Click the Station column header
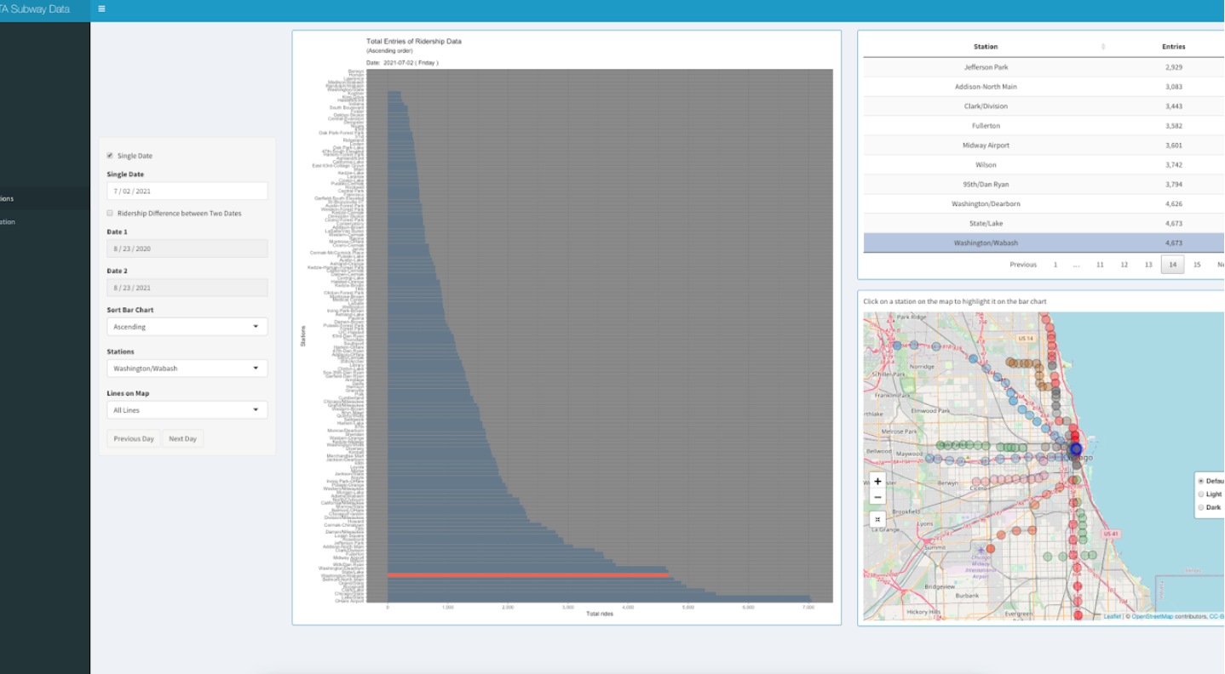This screenshot has width=1225, height=674. pos(986,47)
